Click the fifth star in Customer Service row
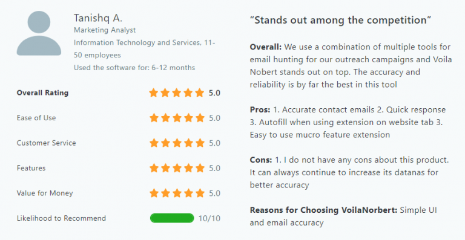The height and width of the screenshot is (240, 465). 200,143
